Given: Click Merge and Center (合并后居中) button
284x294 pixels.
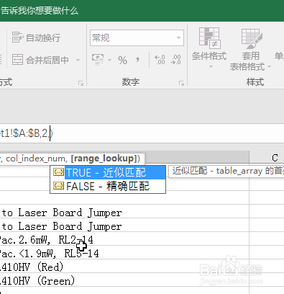Looking at the screenshot, I should [40, 60].
